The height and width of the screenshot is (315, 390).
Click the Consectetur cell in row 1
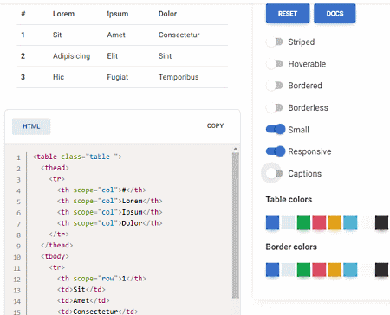pos(179,35)
